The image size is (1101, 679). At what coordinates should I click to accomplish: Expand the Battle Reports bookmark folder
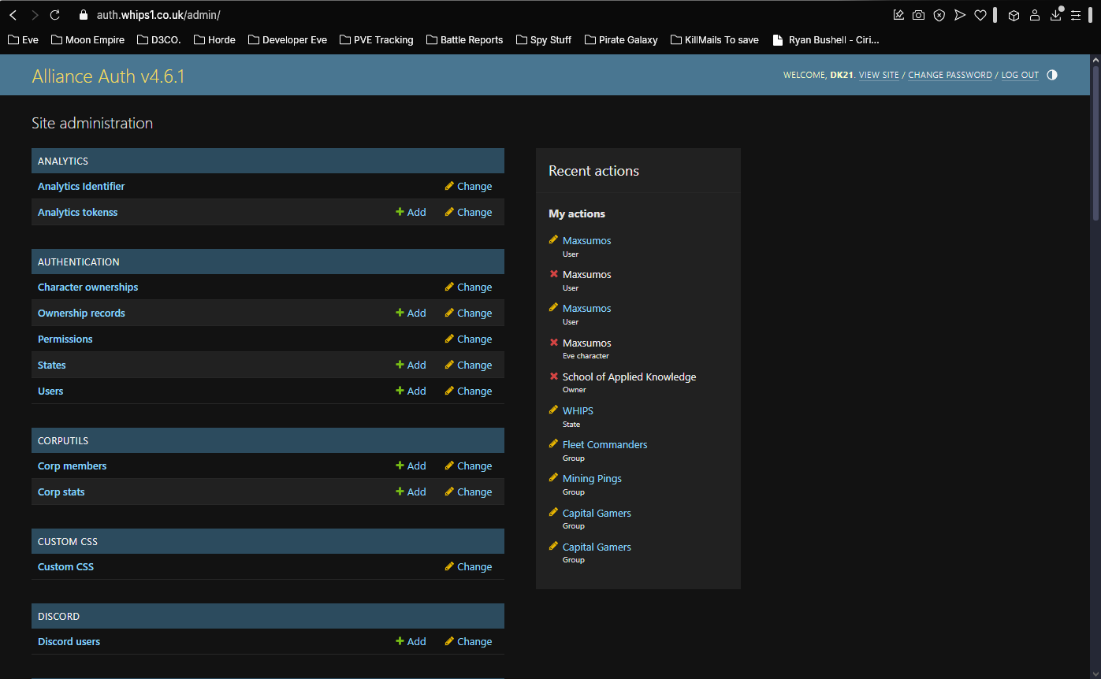point(464,39)
